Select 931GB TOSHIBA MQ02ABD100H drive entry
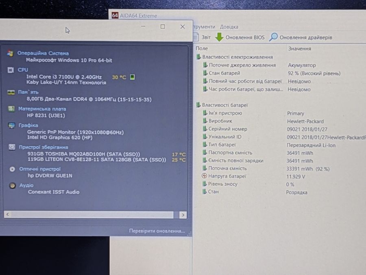This screenshot has height=275, width=366. pyautogui.click(x=84, y=154)
